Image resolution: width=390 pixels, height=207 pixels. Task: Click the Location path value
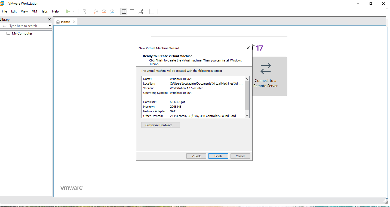click(206, 84)
